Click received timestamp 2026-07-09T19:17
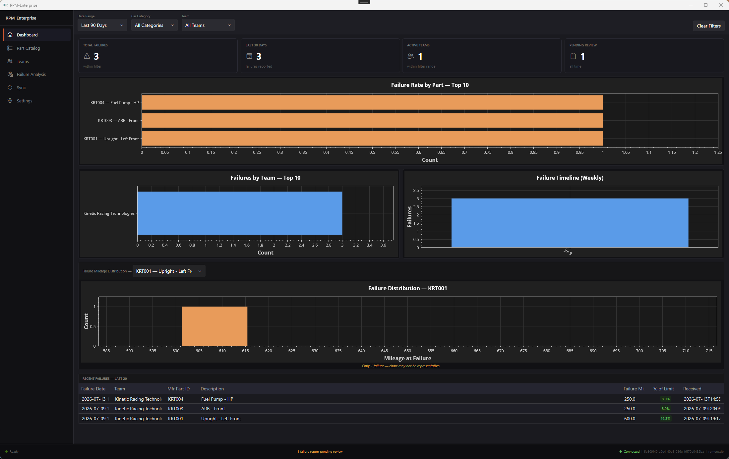 click(702, 419)
